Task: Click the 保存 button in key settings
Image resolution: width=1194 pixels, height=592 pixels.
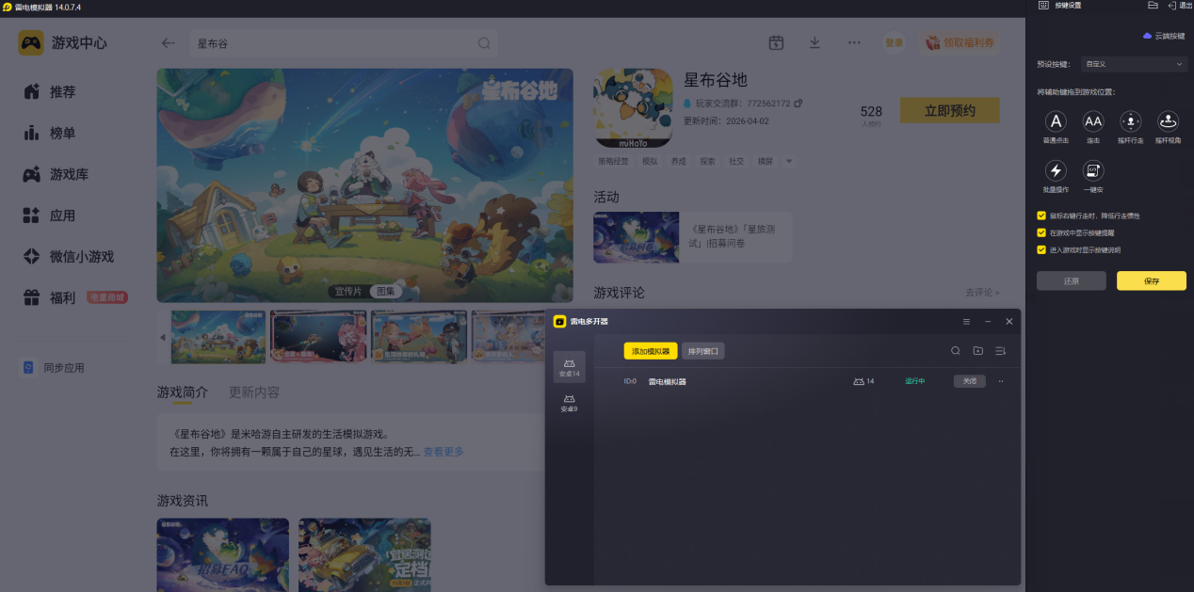Action: tap(1152, 280)
